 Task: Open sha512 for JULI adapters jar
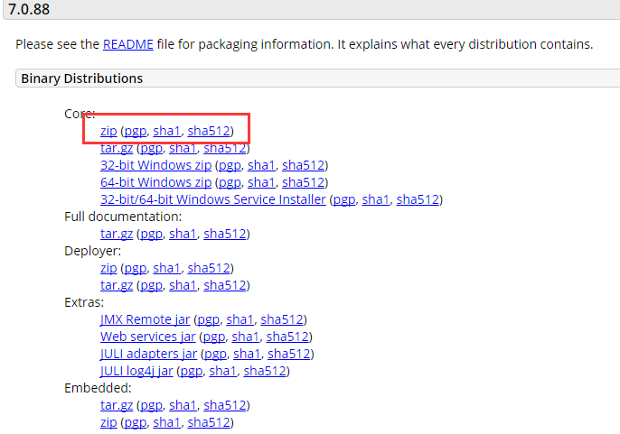[x=289, y=354]
